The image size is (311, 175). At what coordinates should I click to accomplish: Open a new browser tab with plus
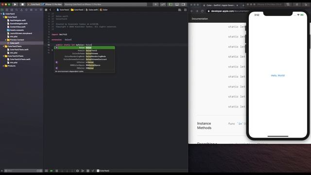pyautogui.click(x=243, y=5)
